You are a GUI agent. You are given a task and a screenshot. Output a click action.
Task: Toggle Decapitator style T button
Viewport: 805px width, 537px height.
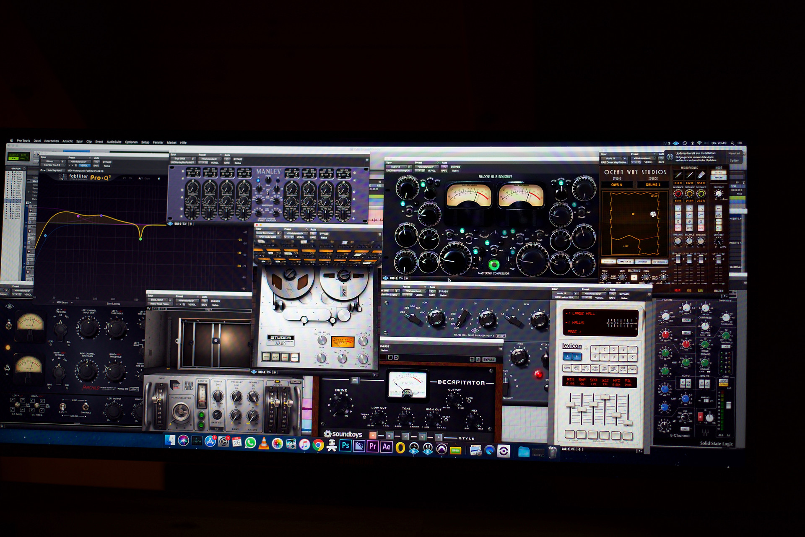point(422,437)
